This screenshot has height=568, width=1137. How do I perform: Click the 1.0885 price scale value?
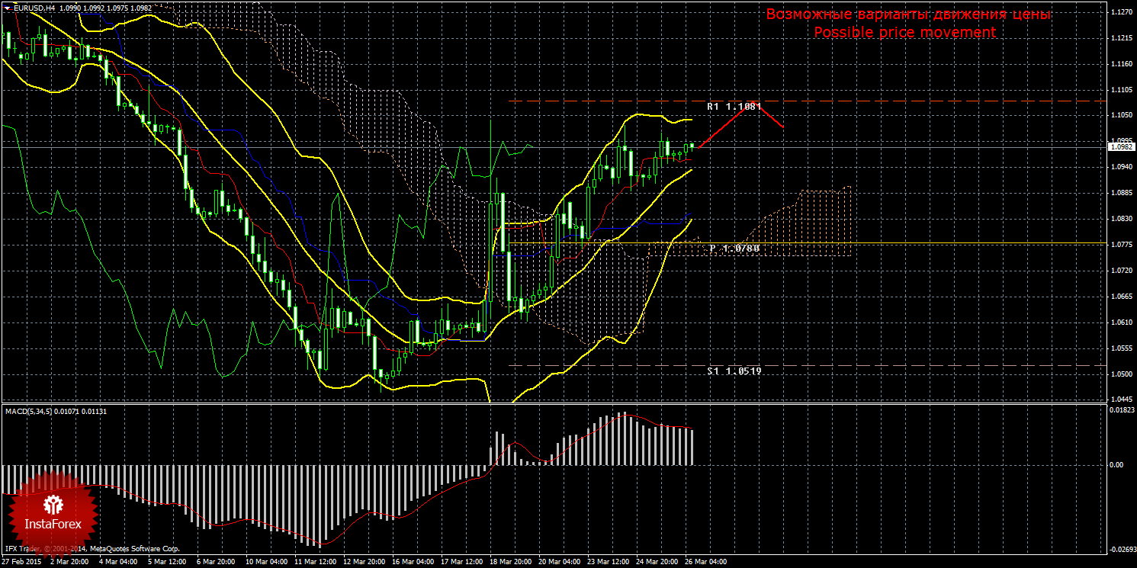coord(1120,194)
